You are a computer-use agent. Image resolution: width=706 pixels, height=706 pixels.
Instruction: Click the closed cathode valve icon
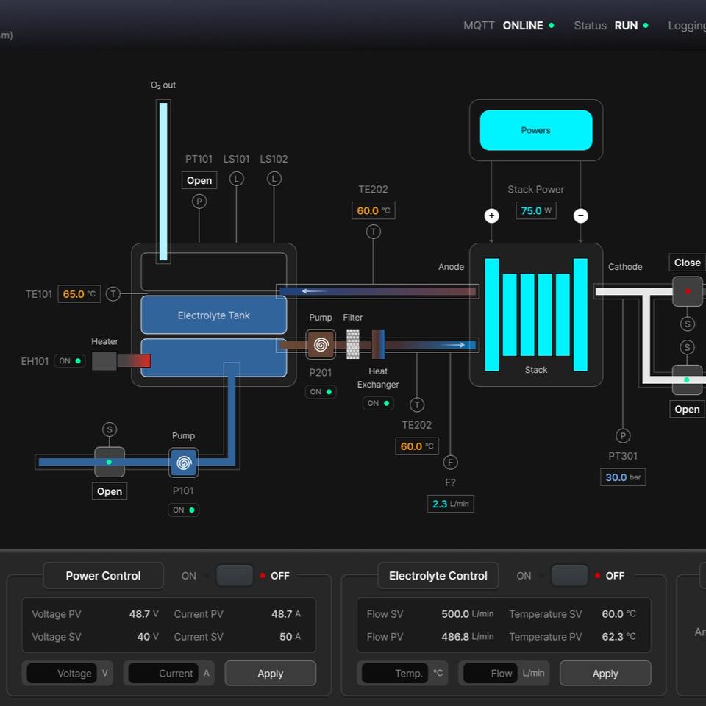click(687, 291)
